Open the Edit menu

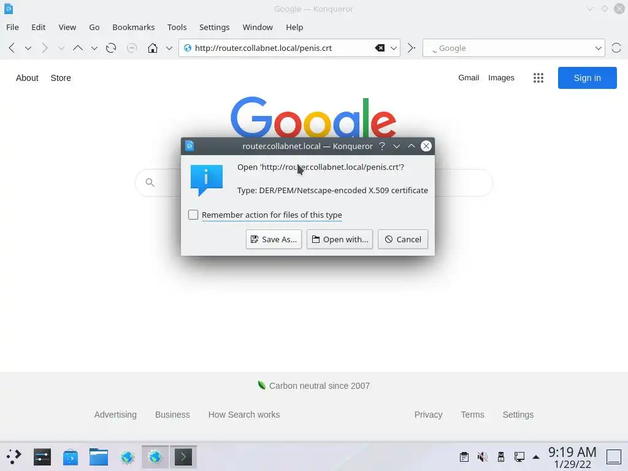pos(39,27)
